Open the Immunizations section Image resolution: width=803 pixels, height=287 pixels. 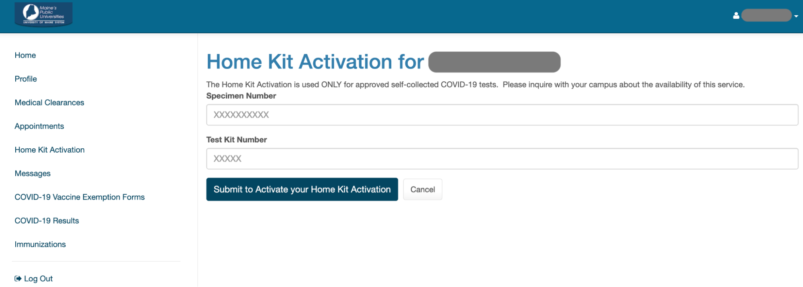pyautogui.click(x=40, y=245)
